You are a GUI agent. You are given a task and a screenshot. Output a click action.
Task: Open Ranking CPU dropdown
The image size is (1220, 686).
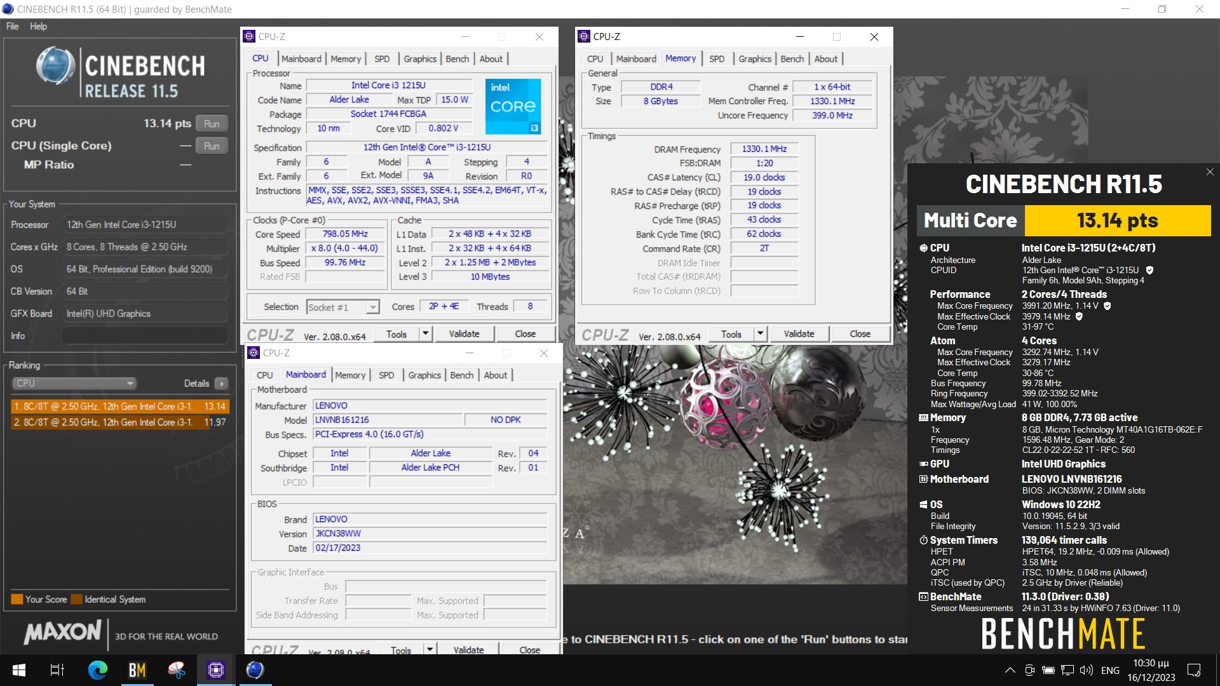pyautogui.click(x=74, y=383)
